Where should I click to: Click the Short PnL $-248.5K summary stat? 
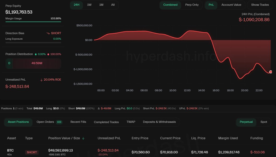pos(159,108)
